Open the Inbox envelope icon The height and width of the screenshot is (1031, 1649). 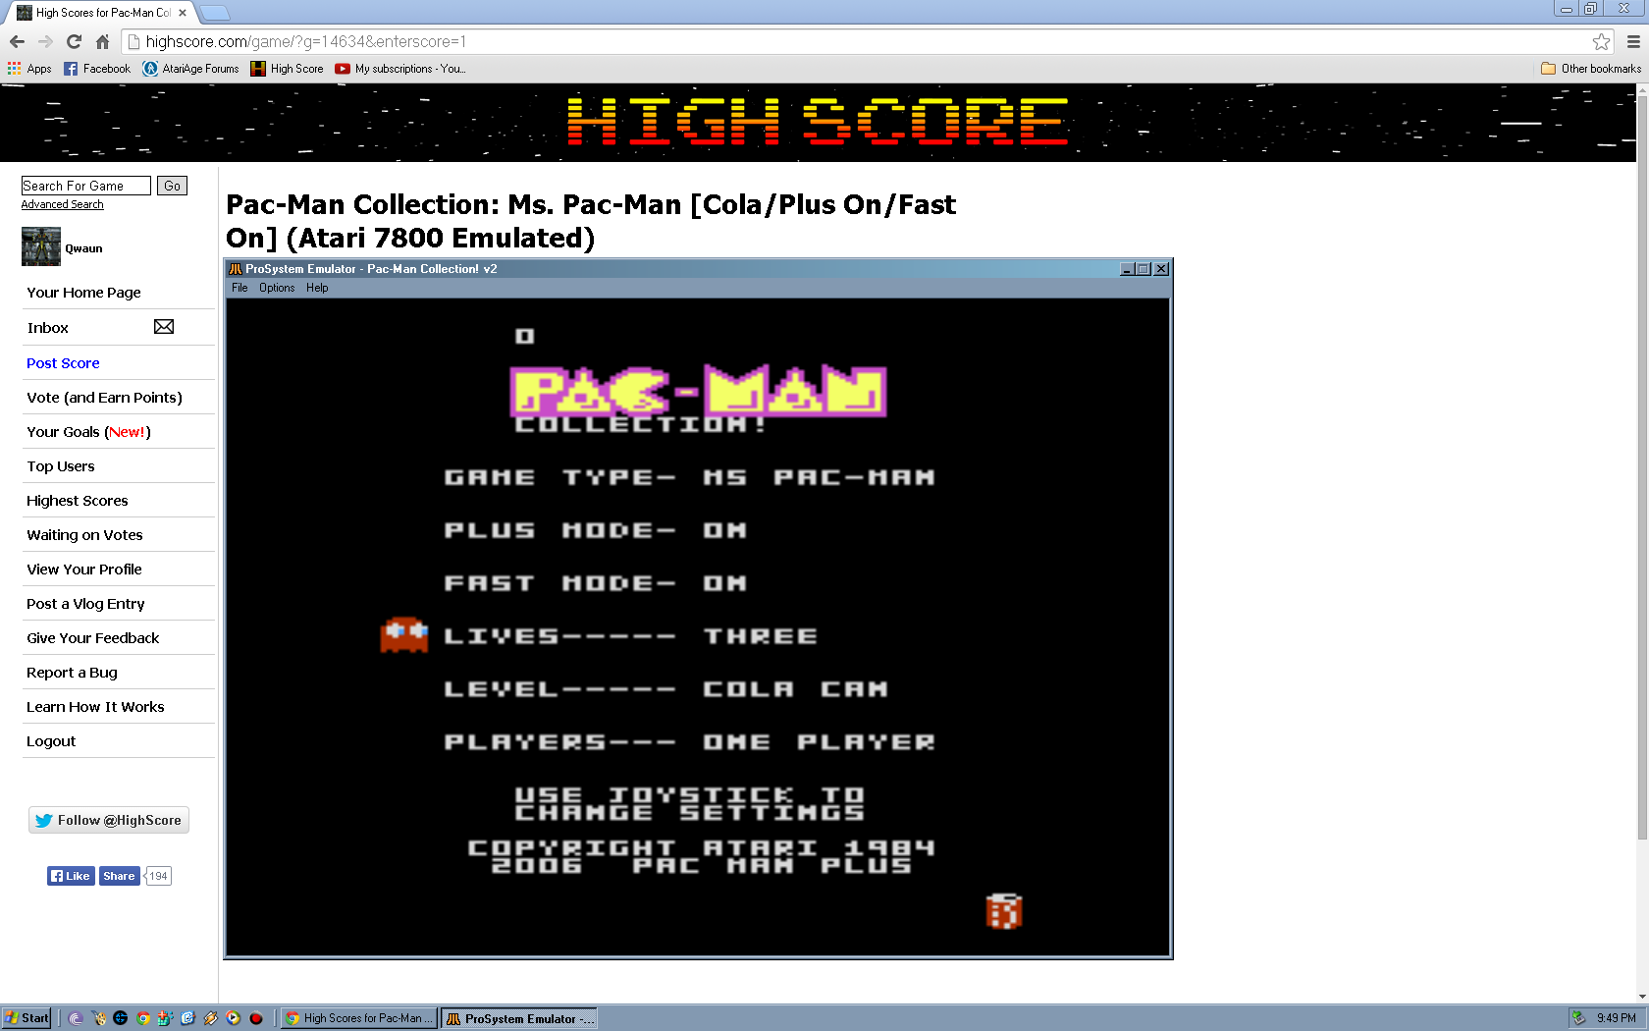coord(164,327)
